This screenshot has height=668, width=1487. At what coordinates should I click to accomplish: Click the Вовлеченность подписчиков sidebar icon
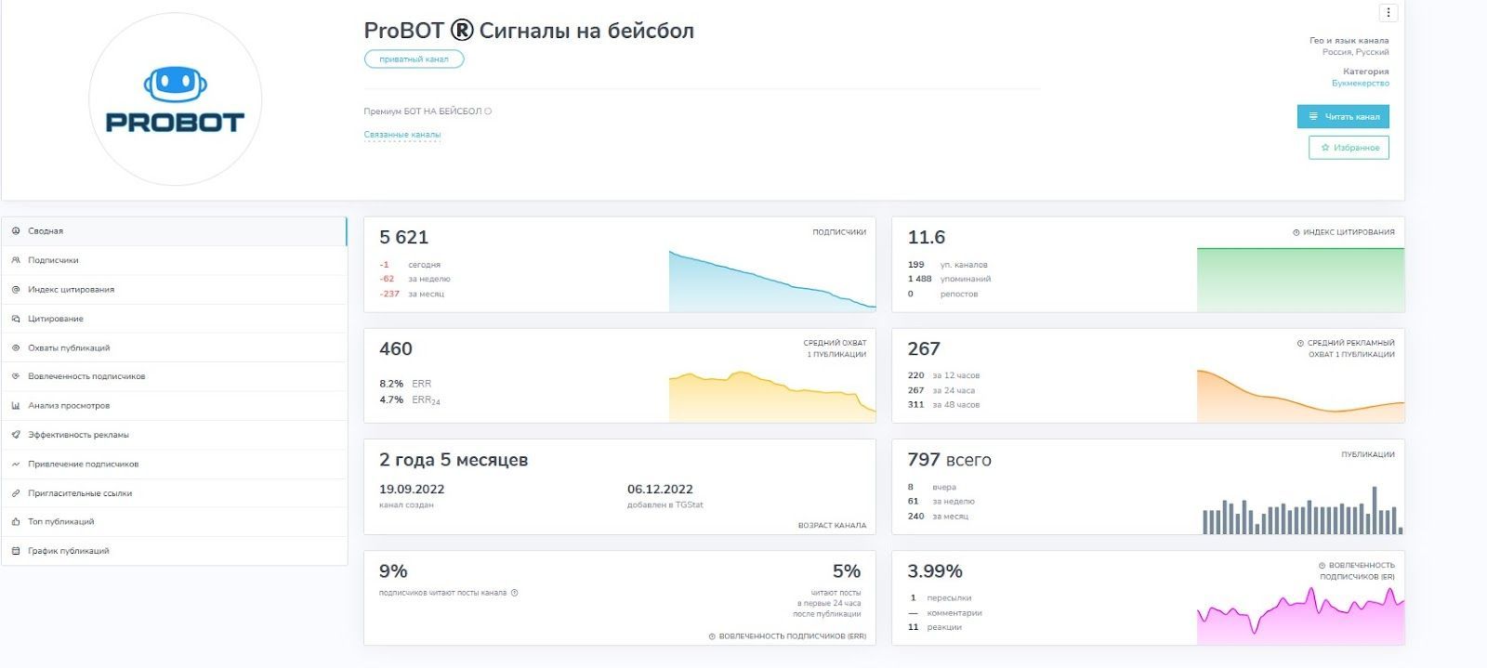click(x=16, y=376)
